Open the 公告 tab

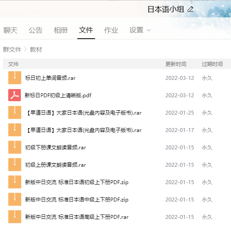coord(36,30)
